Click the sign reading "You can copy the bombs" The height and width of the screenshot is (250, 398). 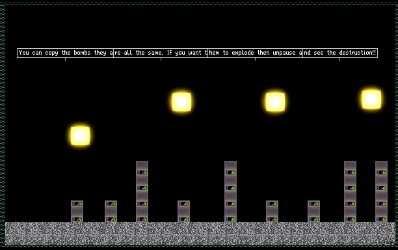coord(65,53)
